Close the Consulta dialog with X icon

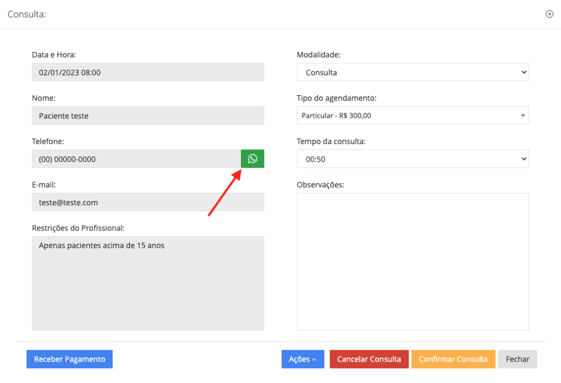point(549,14)
